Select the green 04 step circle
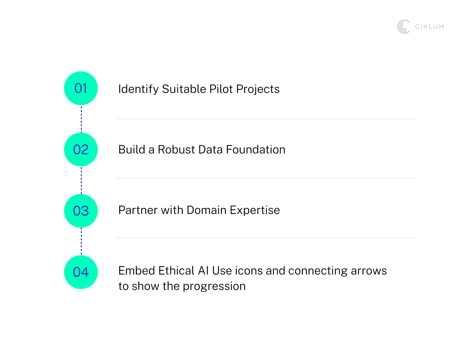This screenshot has width=463, height=347. pos(81,272)
